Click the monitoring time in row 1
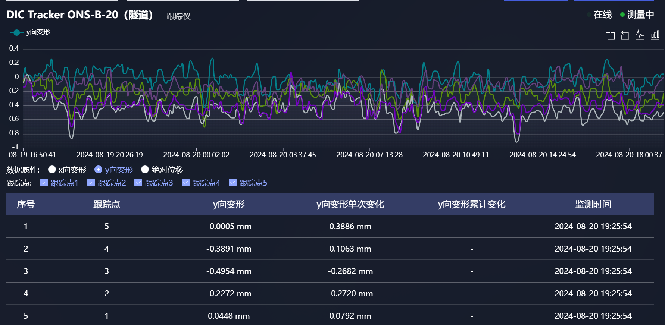This screenshot has width=665, height=325. [593, 227]
